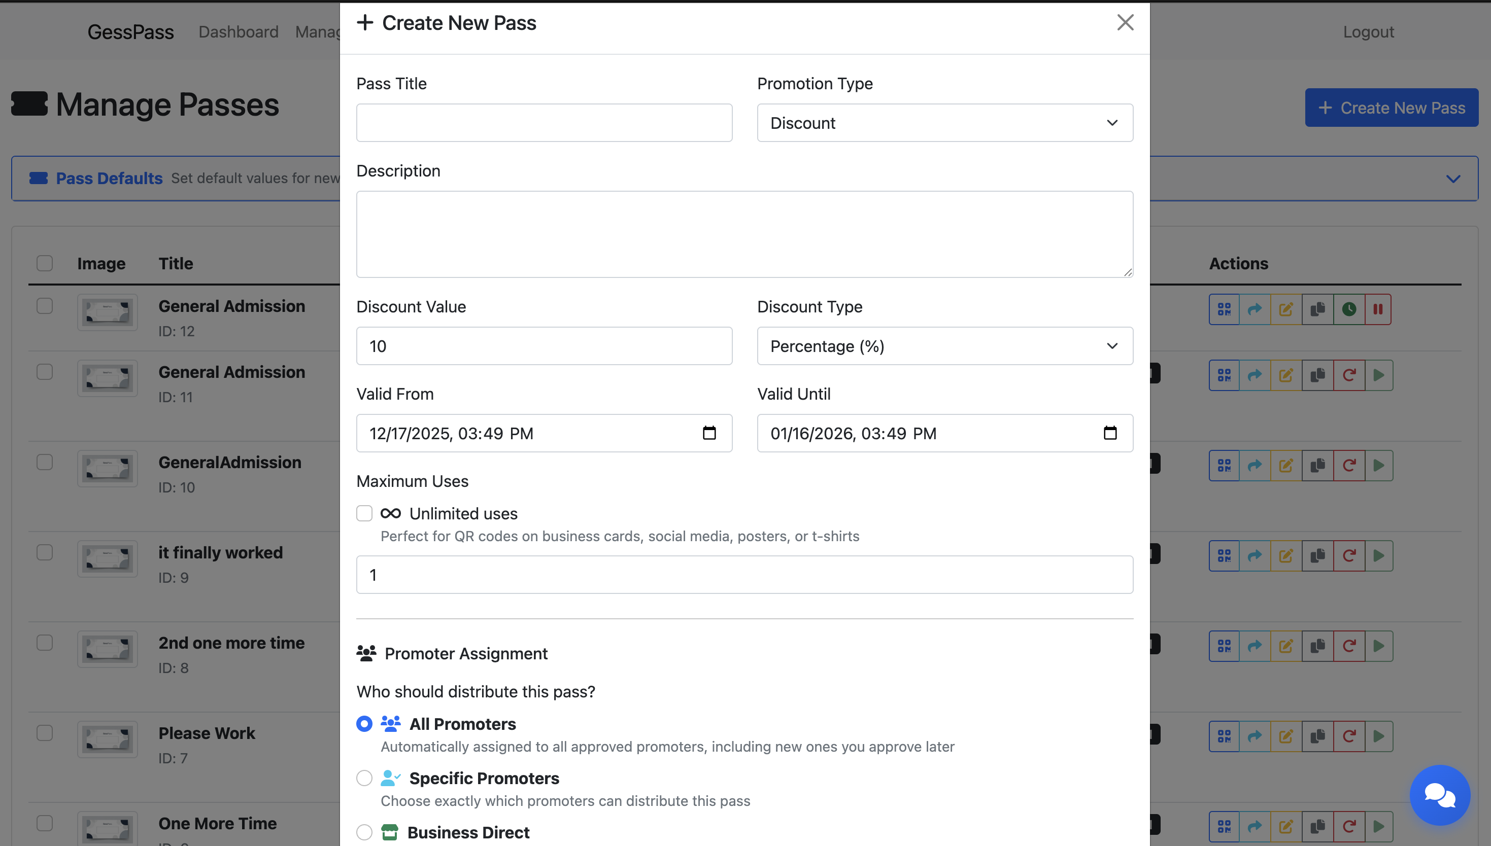The height and width of the screenshot is (846, 1491).
Task: Go to Dashboard in the navigation bar
Action: pos(239,32)
